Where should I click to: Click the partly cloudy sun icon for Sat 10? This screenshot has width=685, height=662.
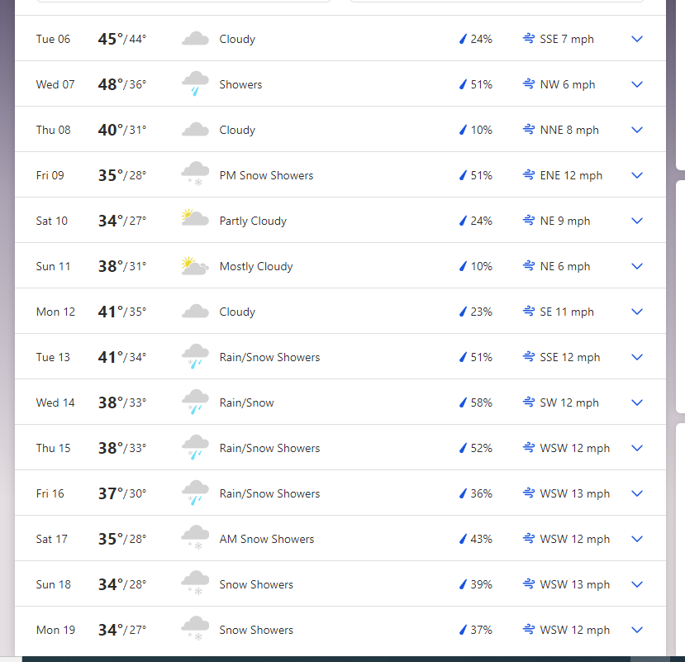tap(195, 217)
